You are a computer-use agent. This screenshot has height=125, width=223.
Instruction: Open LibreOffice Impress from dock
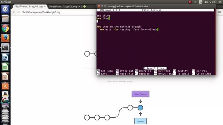(5, 76)
